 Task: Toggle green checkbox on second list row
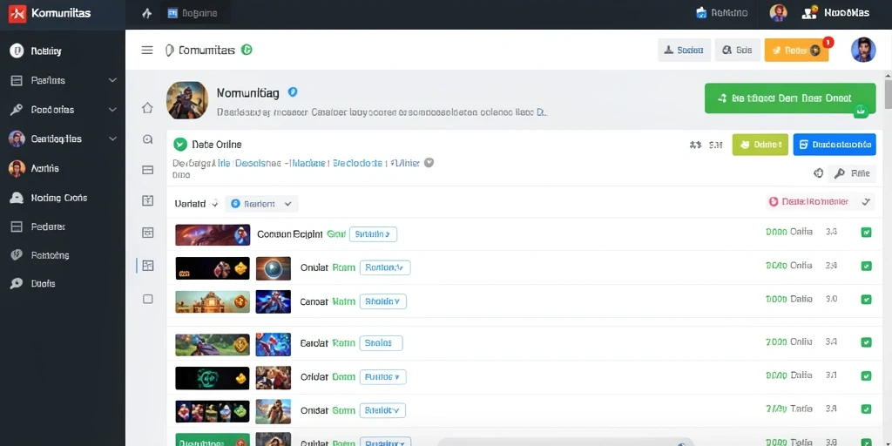867,266
